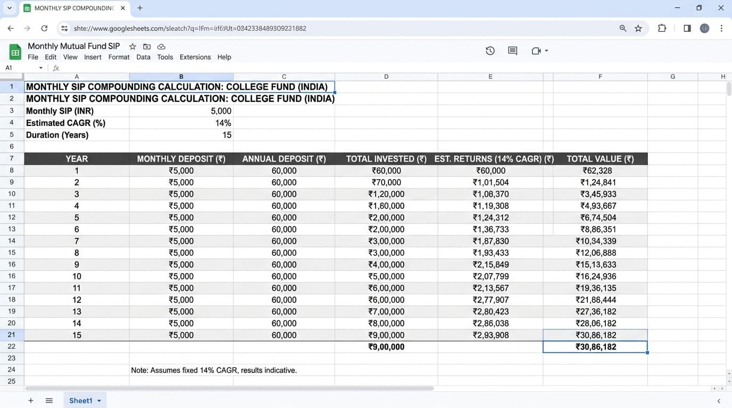Select the bold total value cell ₹30,86,182

point(595,347)
